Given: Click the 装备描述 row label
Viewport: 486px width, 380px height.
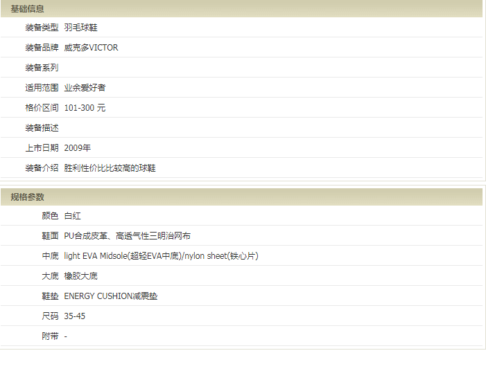Looking at the screenshot, I should (x=42, y=128).
